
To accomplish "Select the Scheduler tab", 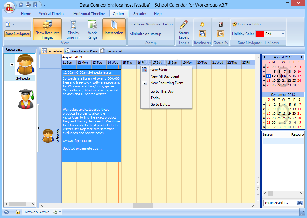I will click(52, 51).
